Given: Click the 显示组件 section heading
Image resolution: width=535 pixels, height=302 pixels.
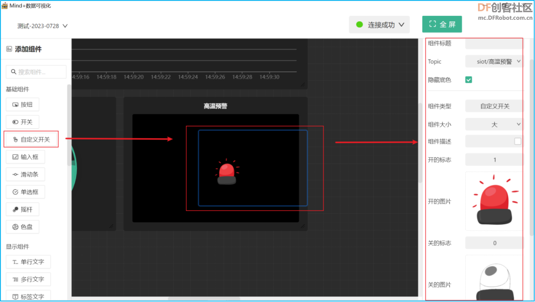Looking at the screenshot, I should click(17, 247).
